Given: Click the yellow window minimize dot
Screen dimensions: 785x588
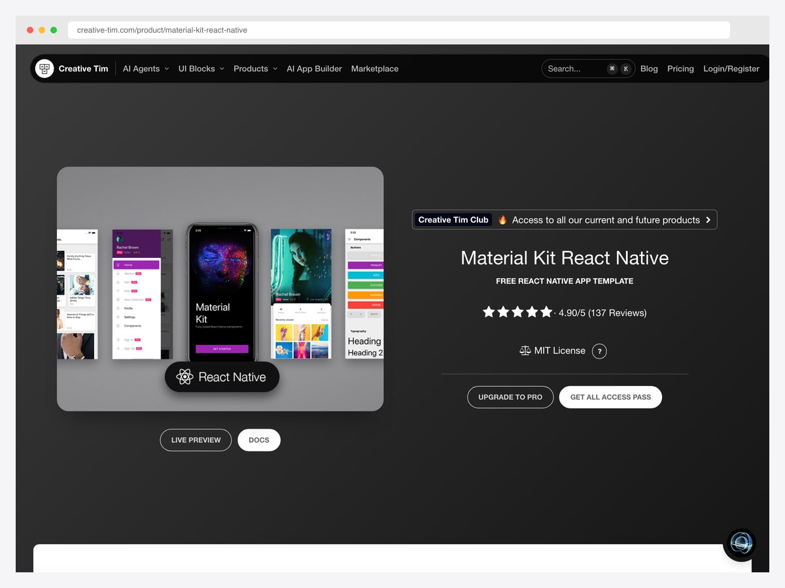Looking at the screenshot, I should point(42,30).
